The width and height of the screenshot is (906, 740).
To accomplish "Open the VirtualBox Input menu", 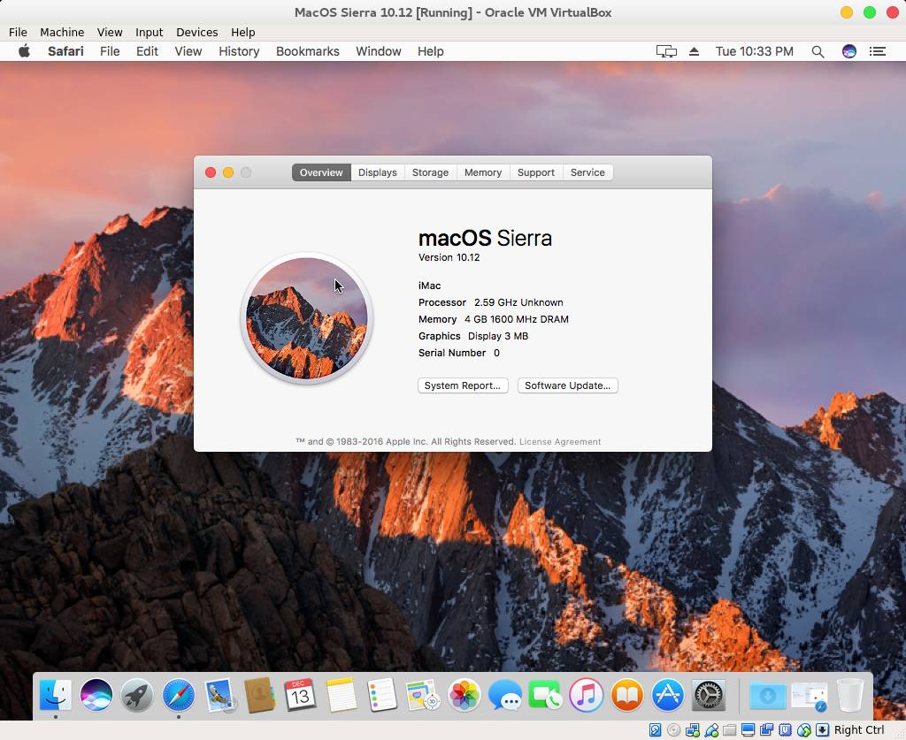I will pos(149,33).
